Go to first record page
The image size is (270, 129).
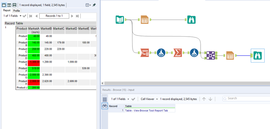click(x=31, y=16)
